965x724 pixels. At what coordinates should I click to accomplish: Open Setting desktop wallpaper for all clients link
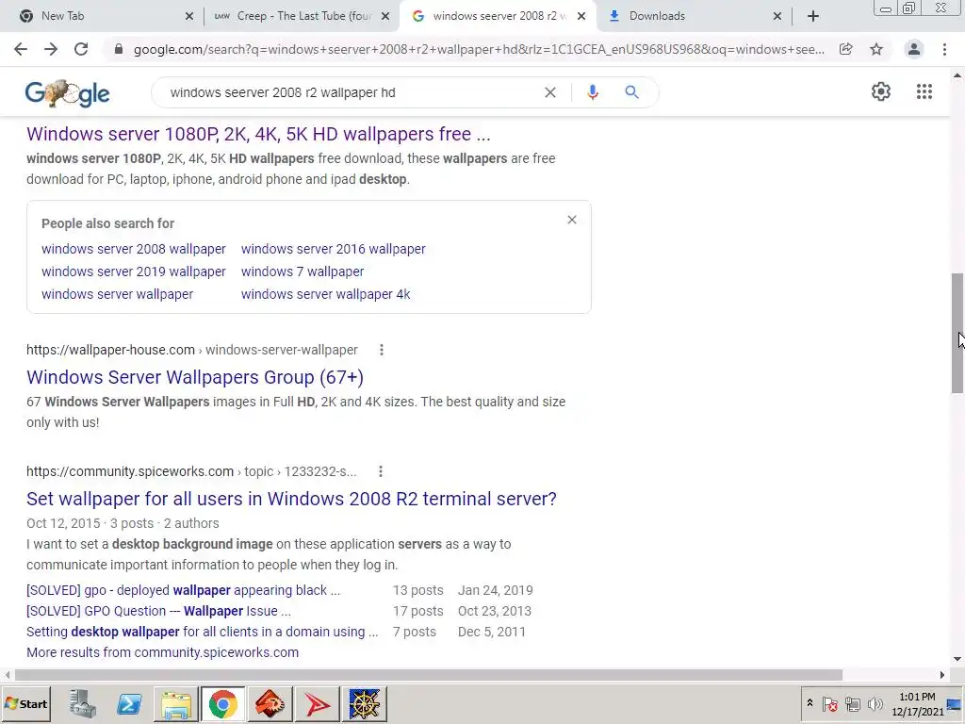click(x=202, y=632)
